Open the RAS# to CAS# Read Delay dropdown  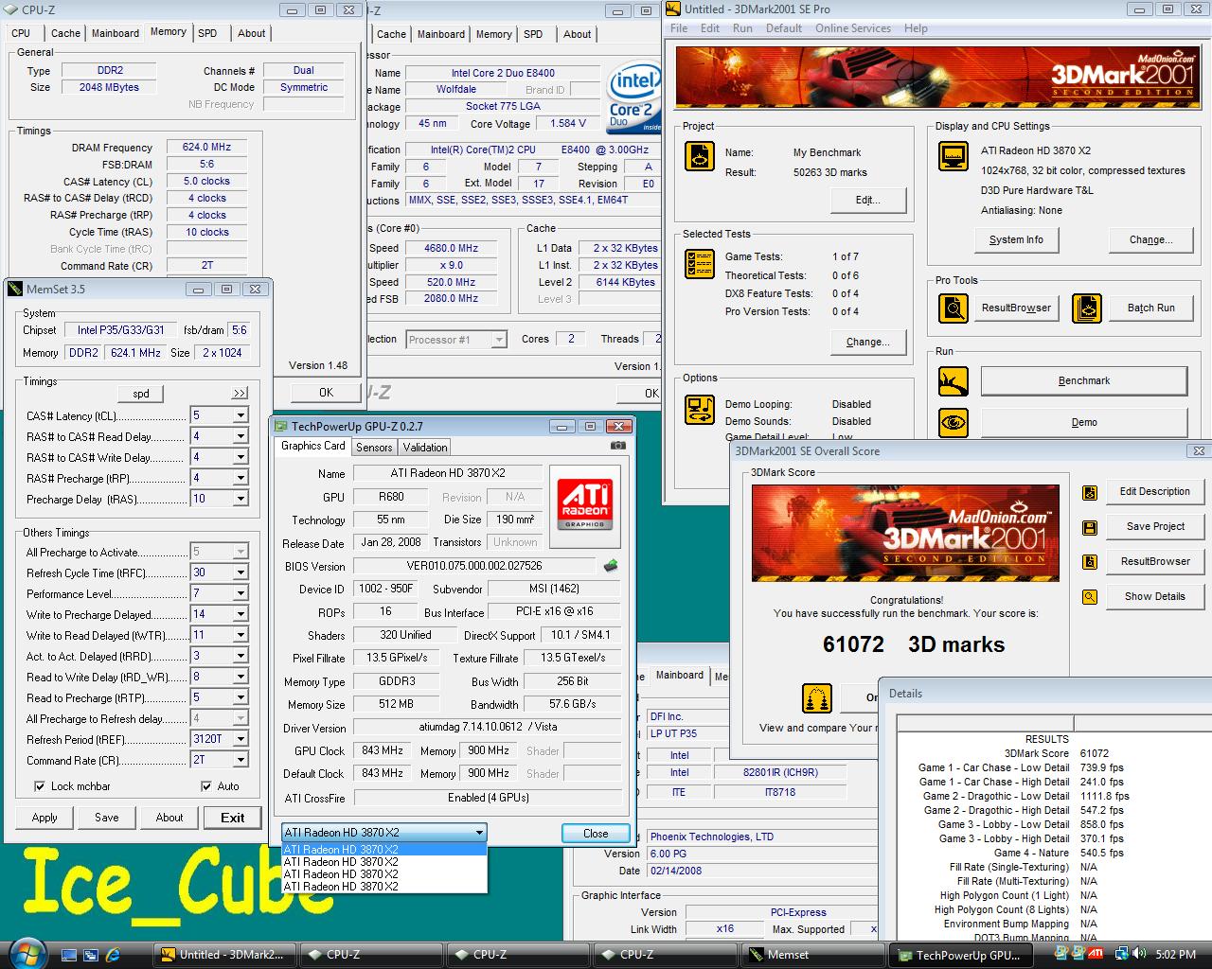click(241, 436)
